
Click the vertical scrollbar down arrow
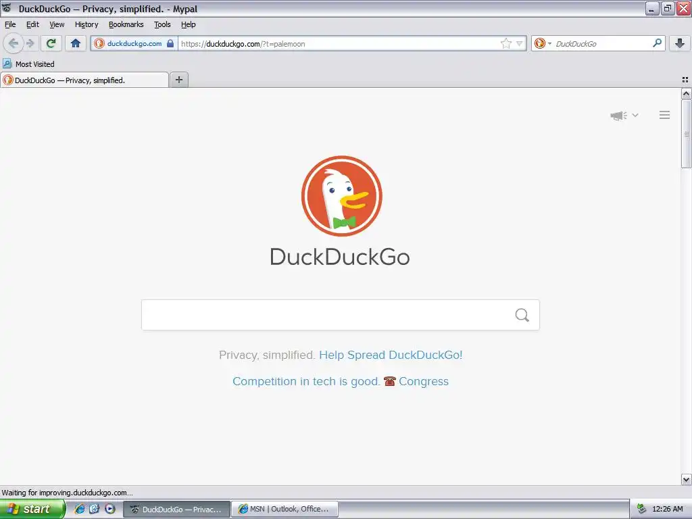tap(686, 479)
